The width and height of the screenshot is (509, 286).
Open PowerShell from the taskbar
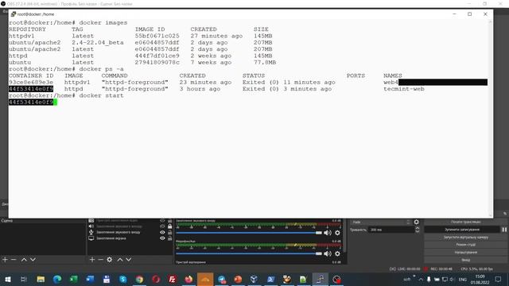coord(270,279)
